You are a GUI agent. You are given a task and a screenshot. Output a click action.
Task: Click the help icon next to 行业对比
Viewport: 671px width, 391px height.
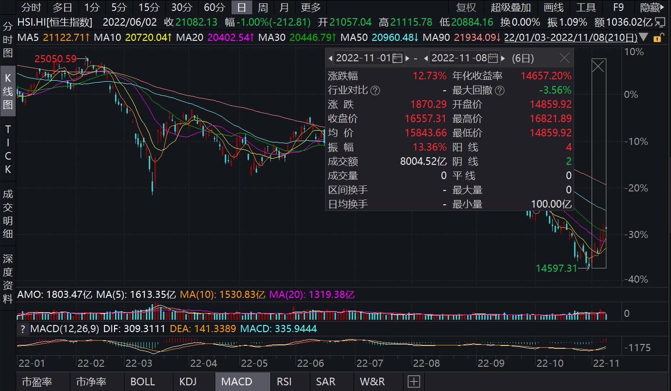375,90
